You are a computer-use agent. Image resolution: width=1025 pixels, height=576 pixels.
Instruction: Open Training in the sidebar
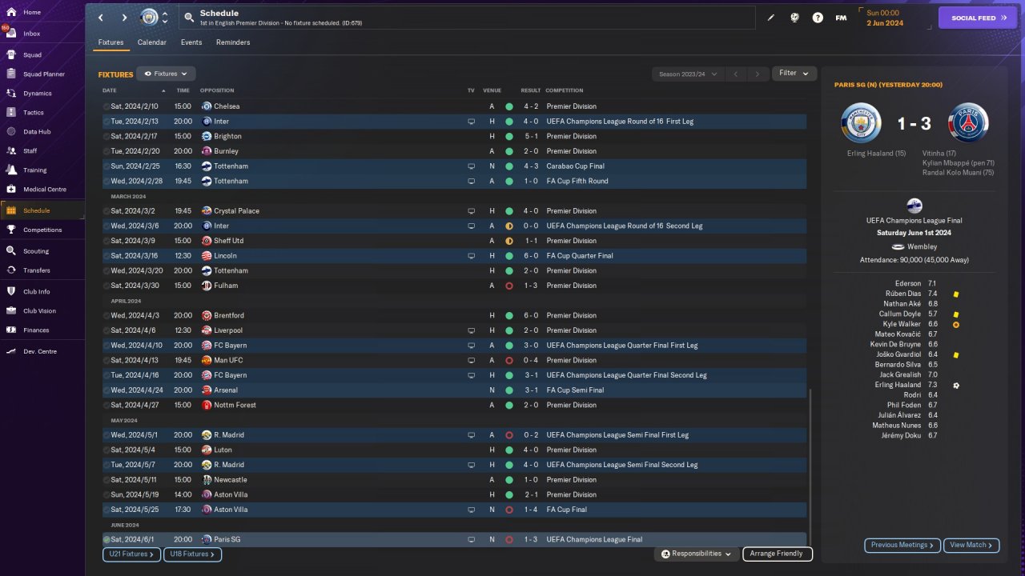click(x=43, y=170)
